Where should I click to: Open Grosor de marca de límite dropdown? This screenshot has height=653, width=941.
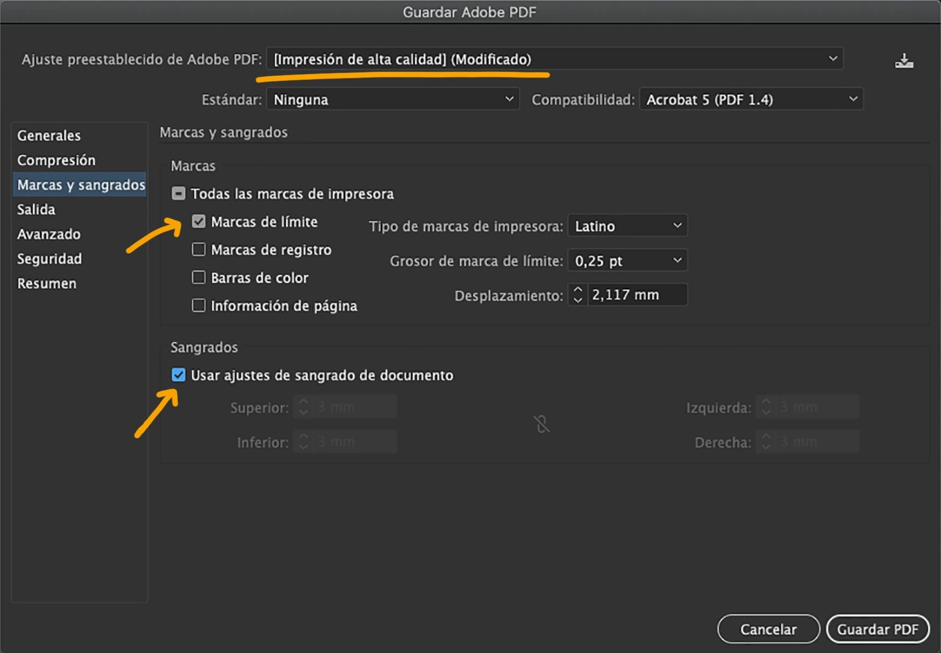(628, 261)
